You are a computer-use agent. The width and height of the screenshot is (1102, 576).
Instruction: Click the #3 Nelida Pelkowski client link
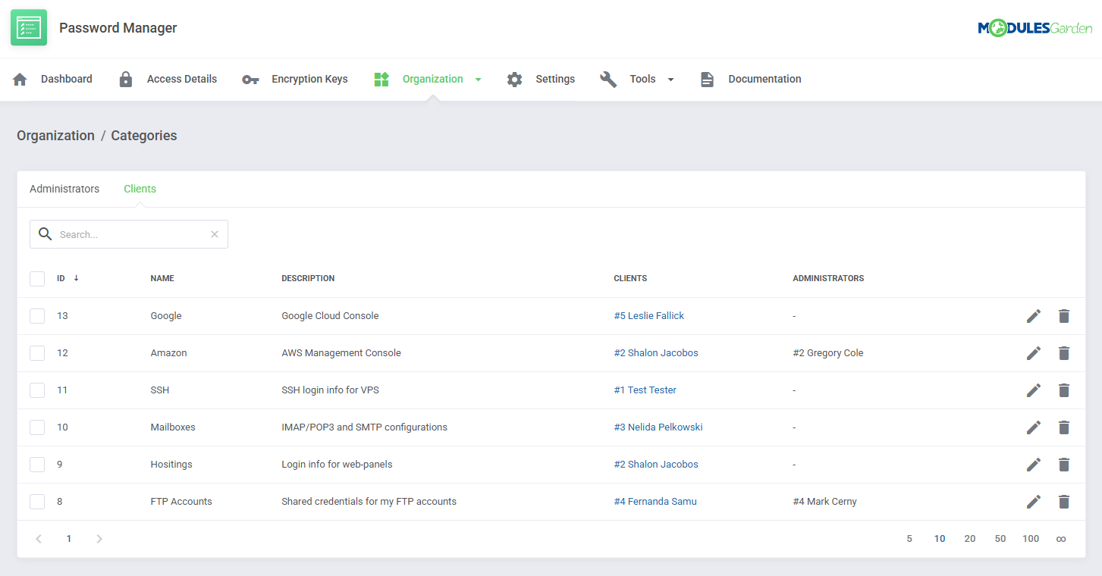658,427
